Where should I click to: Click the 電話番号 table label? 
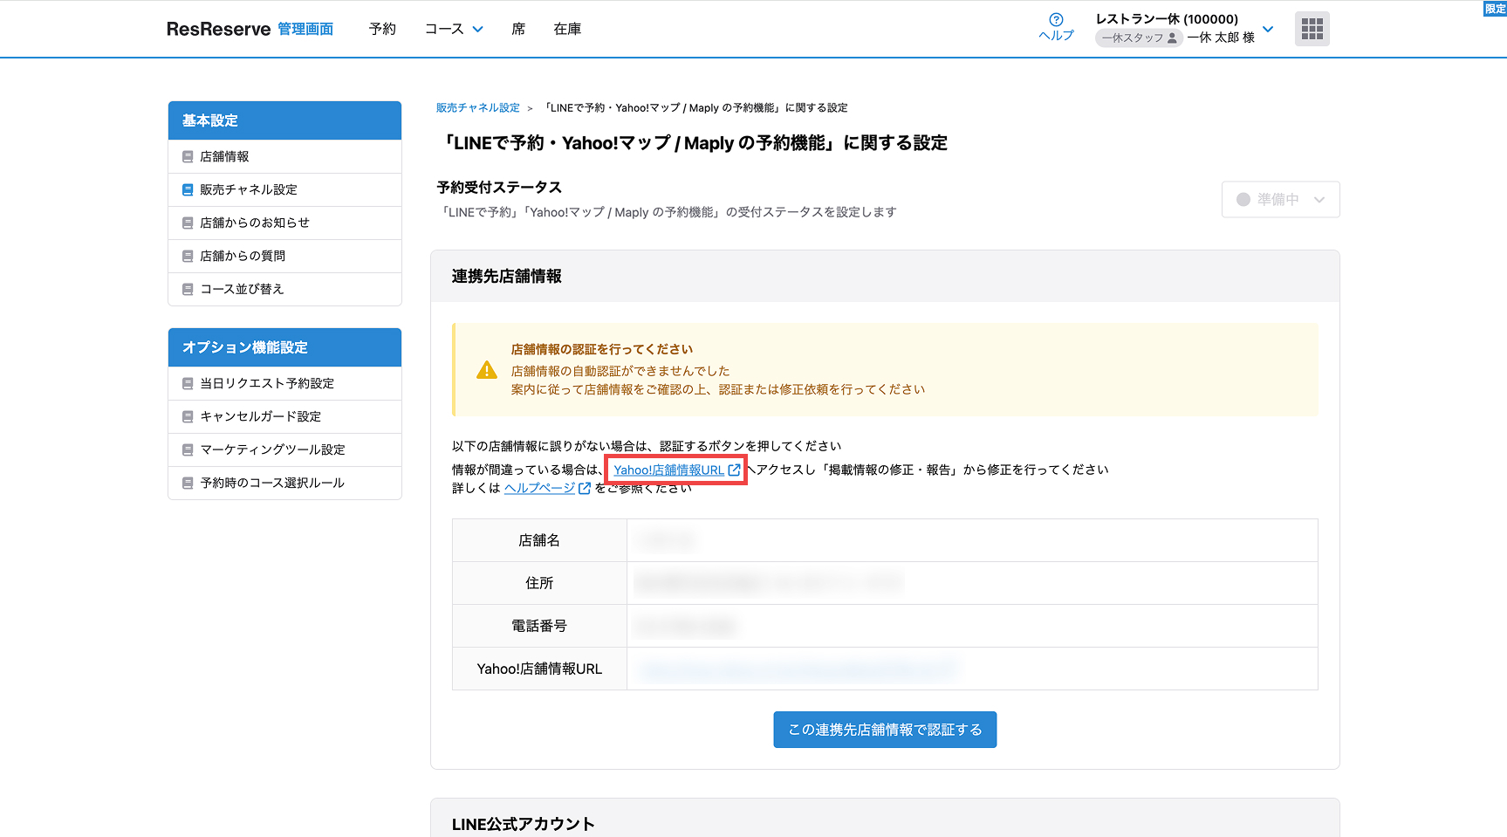click(539, 626)
